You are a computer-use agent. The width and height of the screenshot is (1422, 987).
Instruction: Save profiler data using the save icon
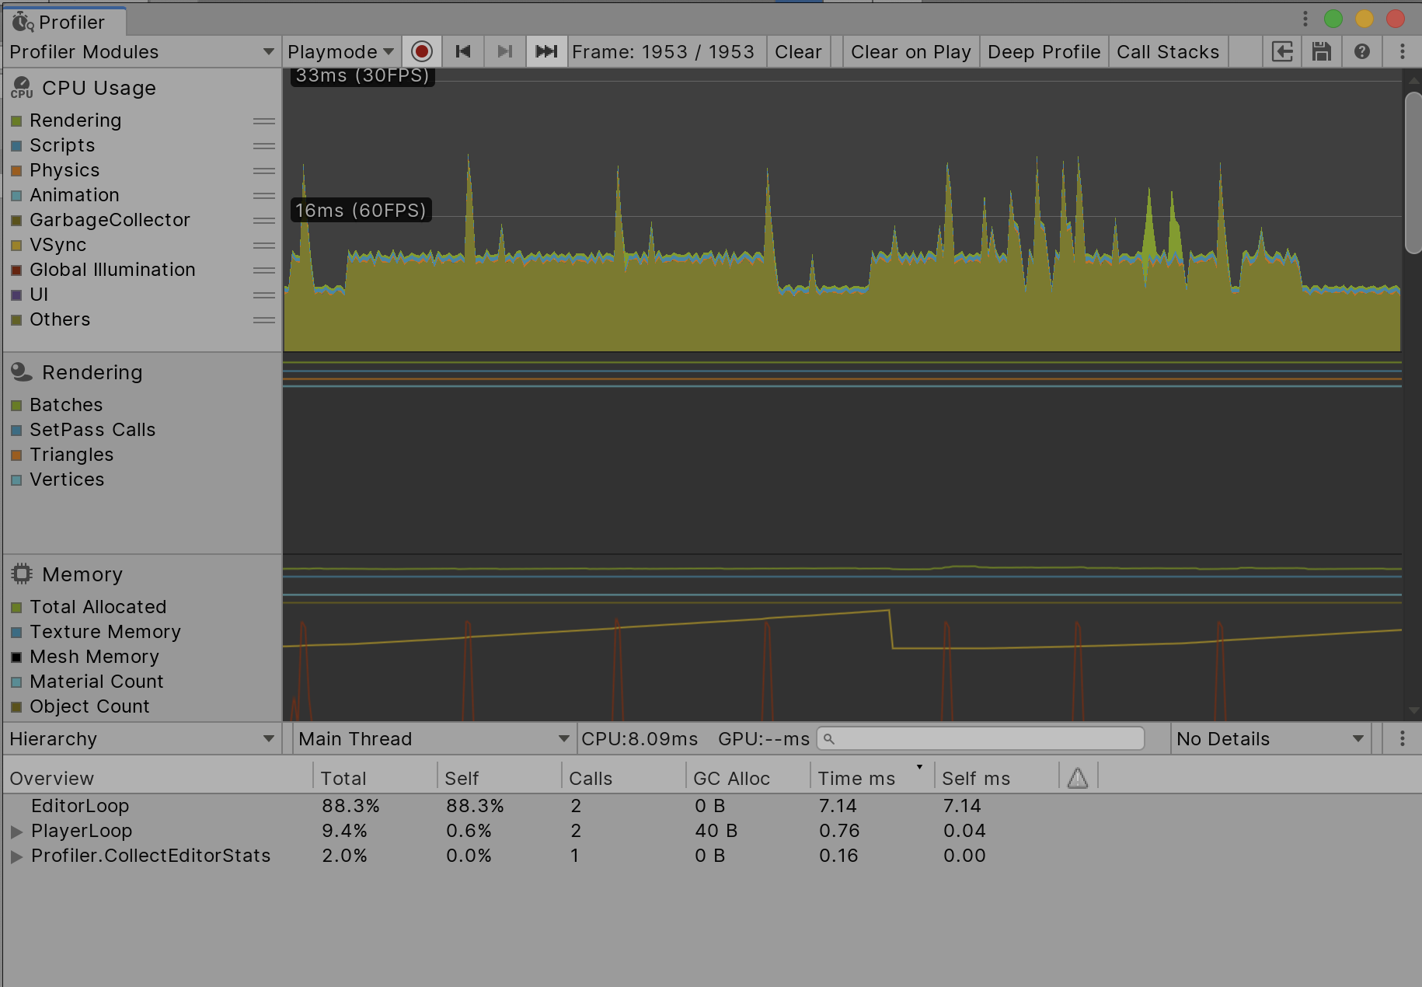point(1322,51)
